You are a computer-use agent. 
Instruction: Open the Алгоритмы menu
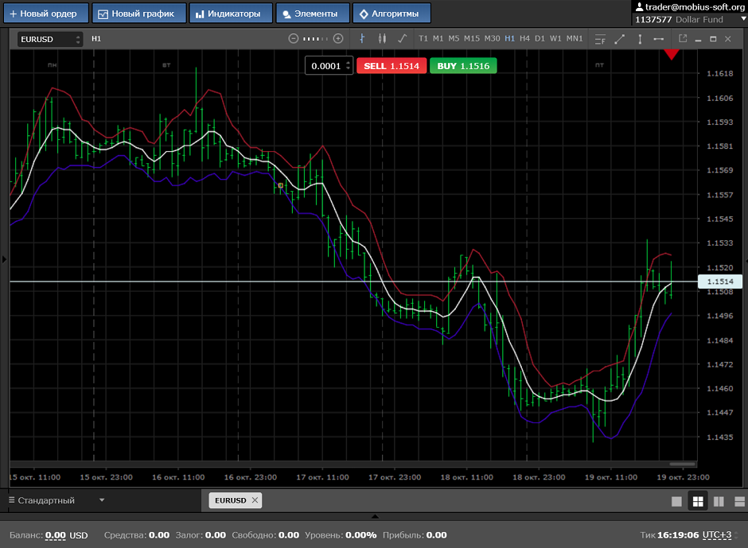point(392,14)
